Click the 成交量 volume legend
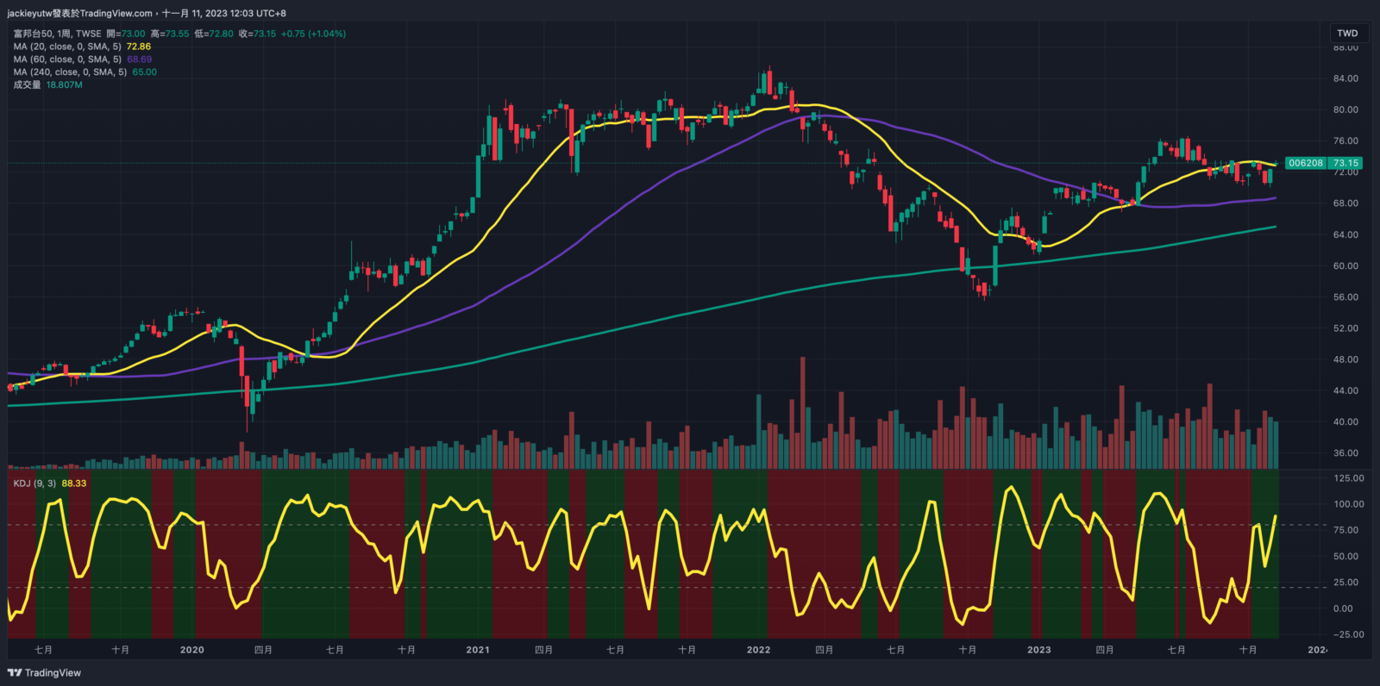1380x686 pixels. click(x=27, y=85)
